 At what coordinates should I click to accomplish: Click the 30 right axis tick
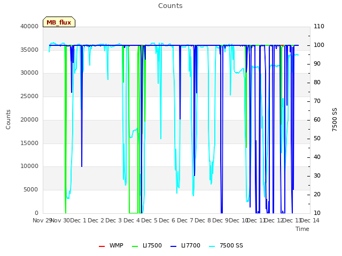(x=317, y=175)
